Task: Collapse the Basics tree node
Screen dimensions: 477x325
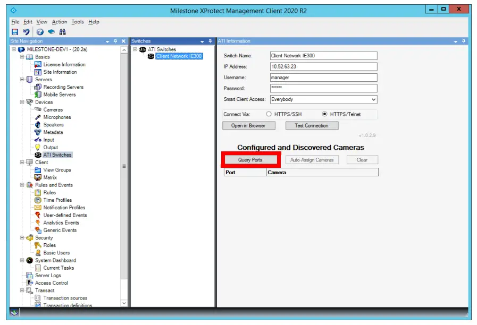Action: click(x=22, y=57)
